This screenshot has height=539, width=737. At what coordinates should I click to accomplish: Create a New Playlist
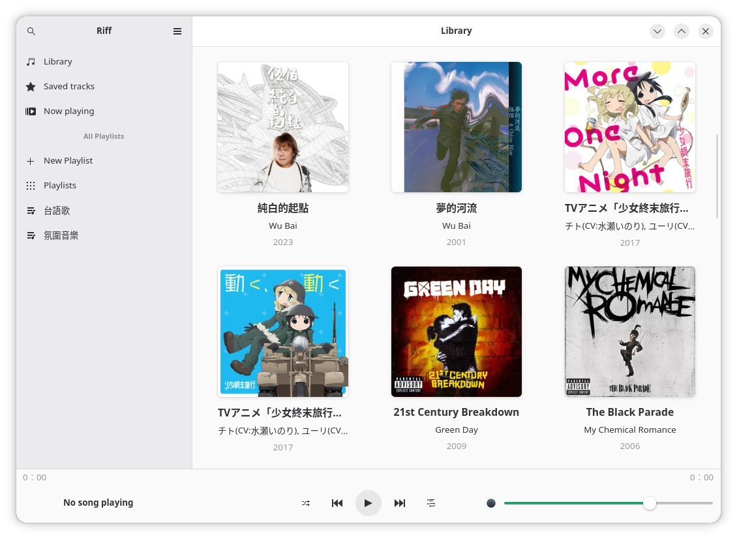coord(68,161)
